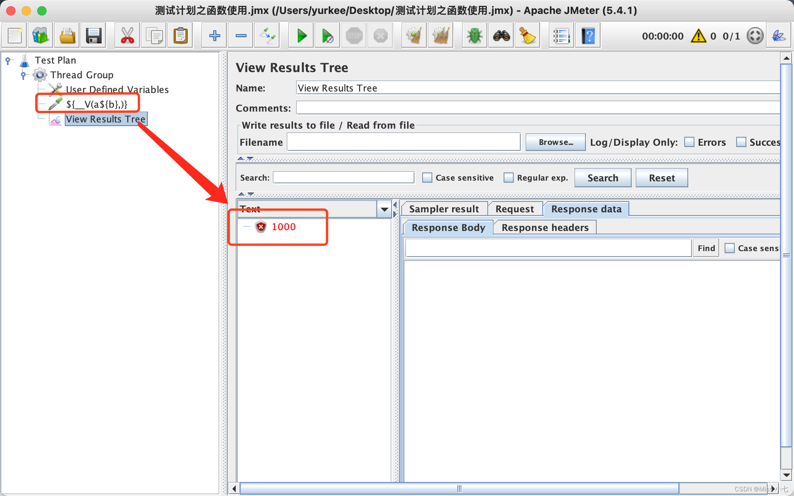Open Help with question mark icon
This screenshot has height=496, width=794.
[588, 36]
